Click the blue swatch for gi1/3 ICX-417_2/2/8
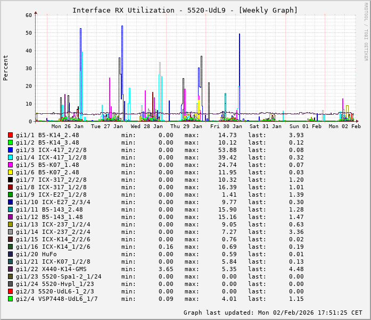The width and height of the screenshot is (371, 320). point(10,150)
